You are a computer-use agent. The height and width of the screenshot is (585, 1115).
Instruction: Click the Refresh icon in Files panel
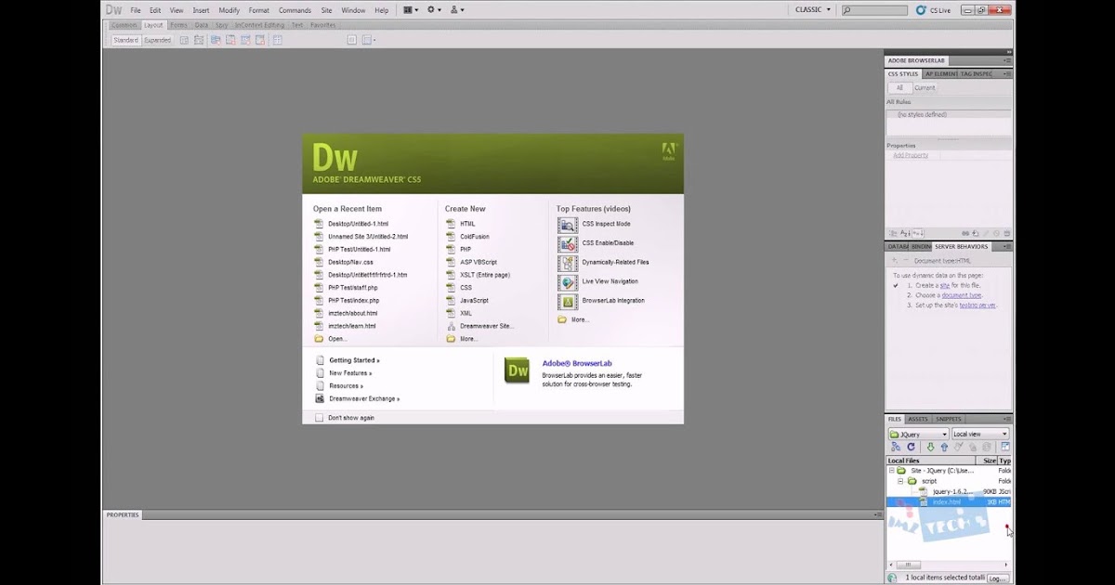point(911,448)
